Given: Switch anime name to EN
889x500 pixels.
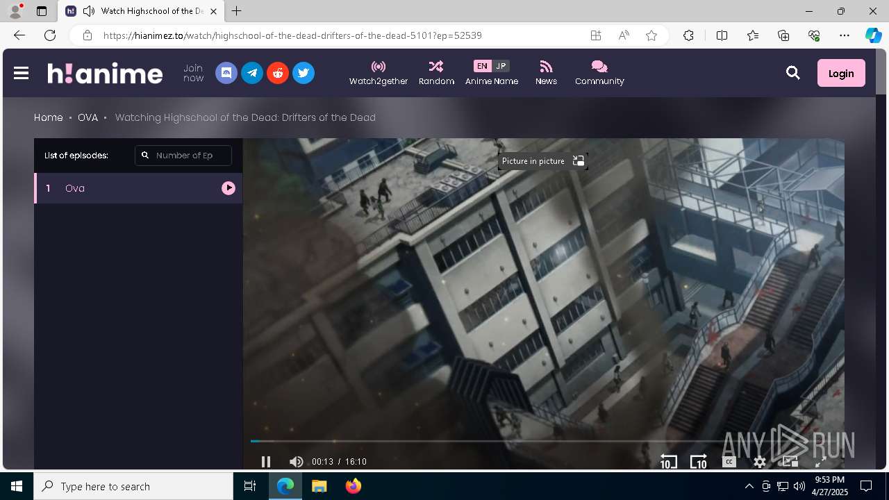Looking at the screenshot, I should [482, 66].
